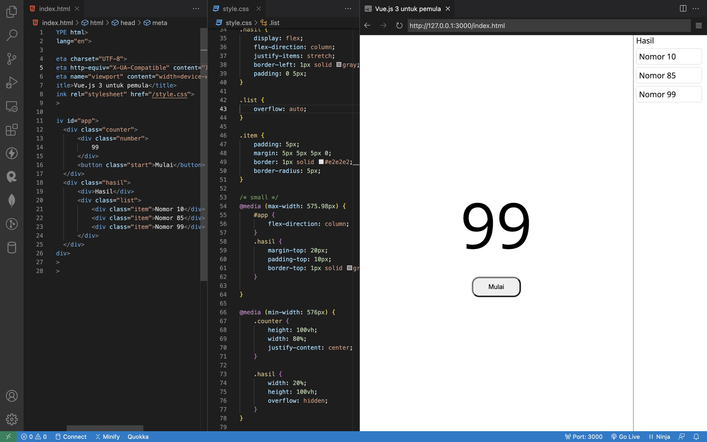707x442 pixels.
Task: Open the Explorer view in the activity bar
Action: click(x=12, y=12)
